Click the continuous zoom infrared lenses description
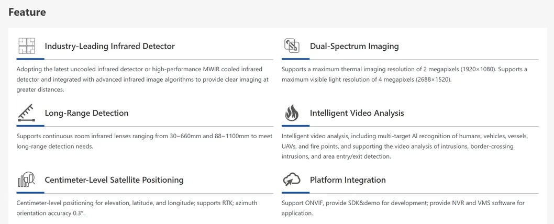 point(144,141)
